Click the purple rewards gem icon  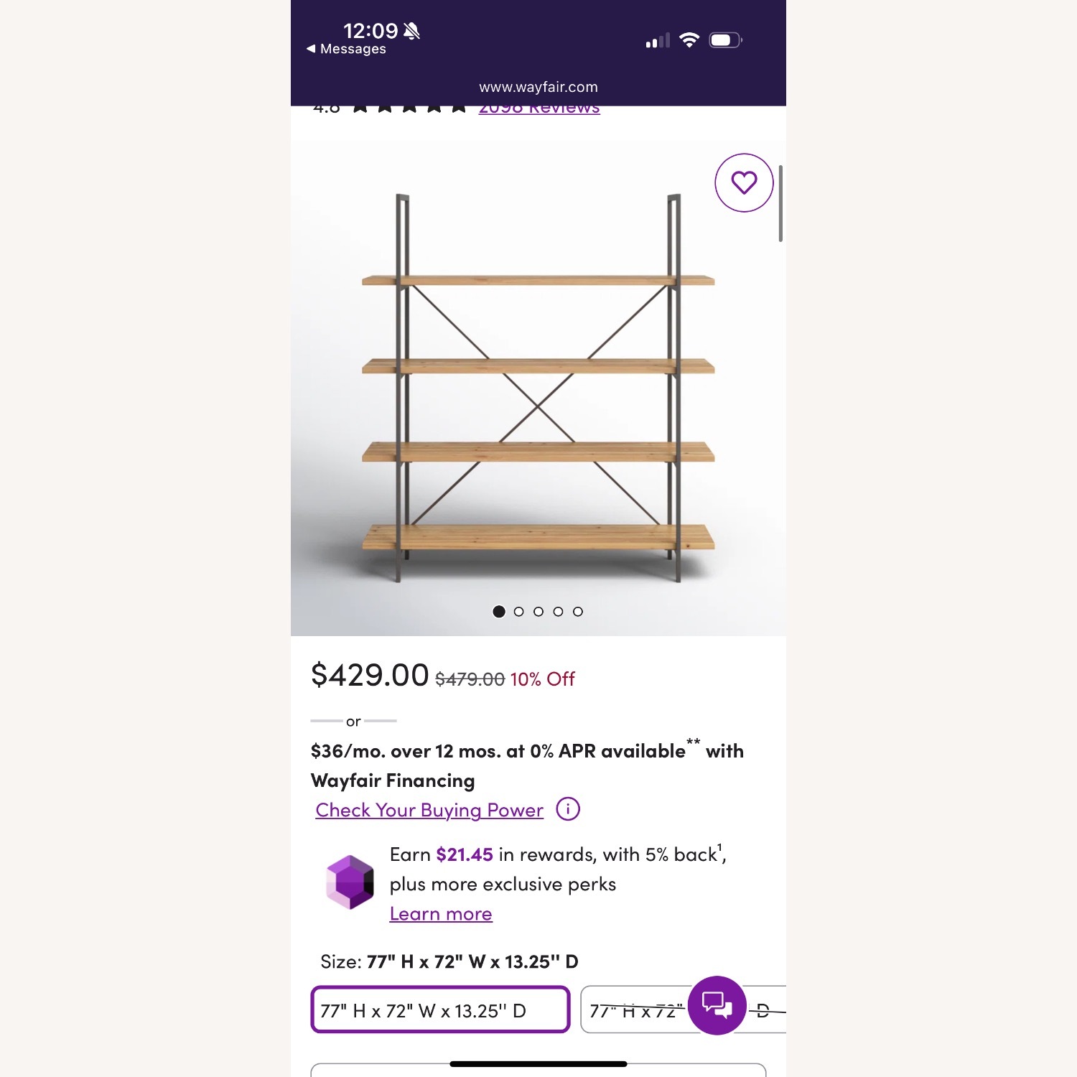point(350,884)
